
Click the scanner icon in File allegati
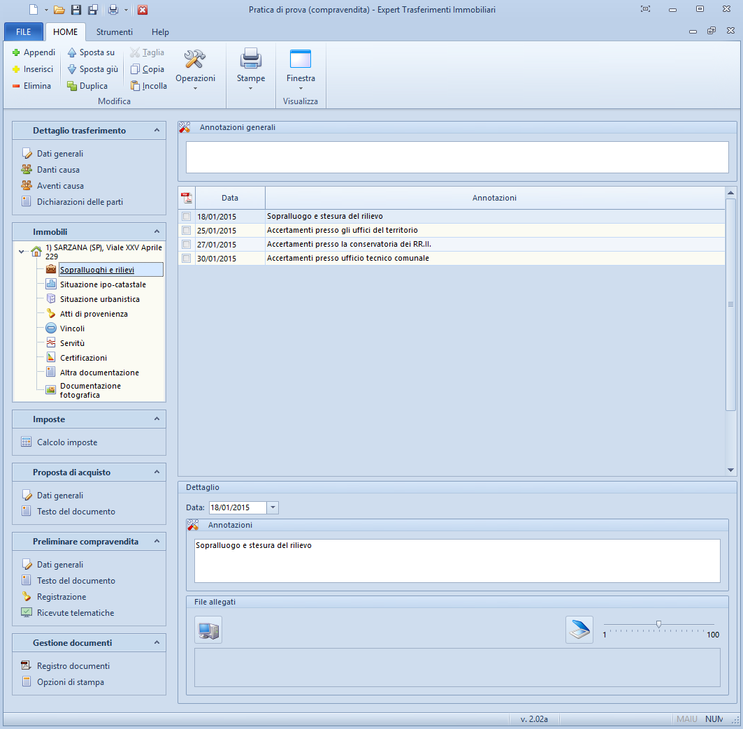coord(579,630)
